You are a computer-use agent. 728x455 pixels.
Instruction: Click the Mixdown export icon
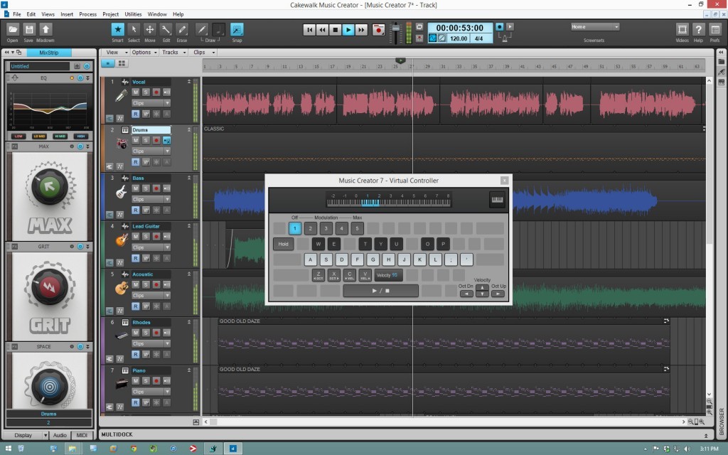click(45, 30)
